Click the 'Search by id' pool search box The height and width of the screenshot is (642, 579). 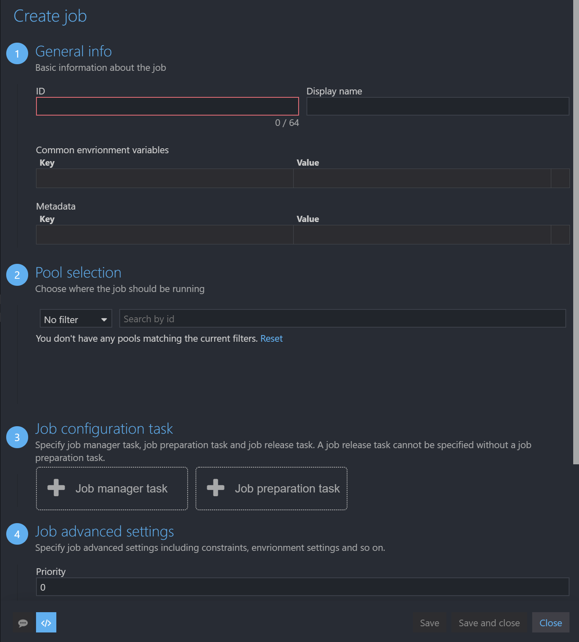pyautogui.click(x=343, y=319)
